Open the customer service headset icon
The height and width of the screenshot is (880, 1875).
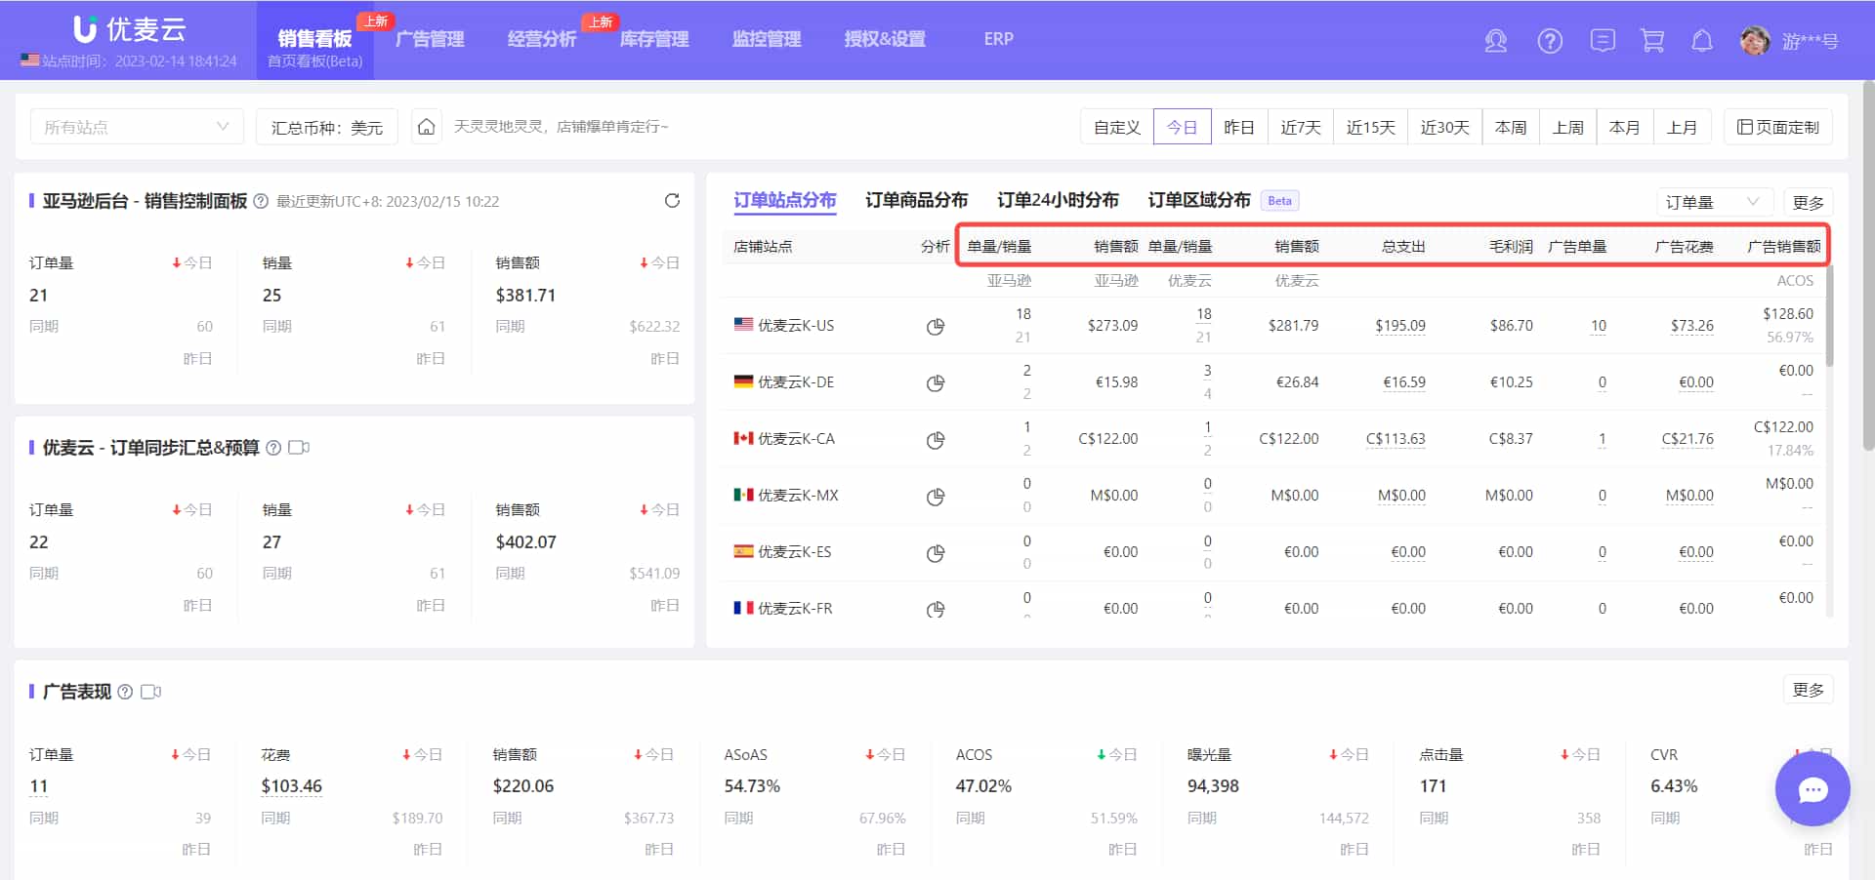click(1495, 41)
